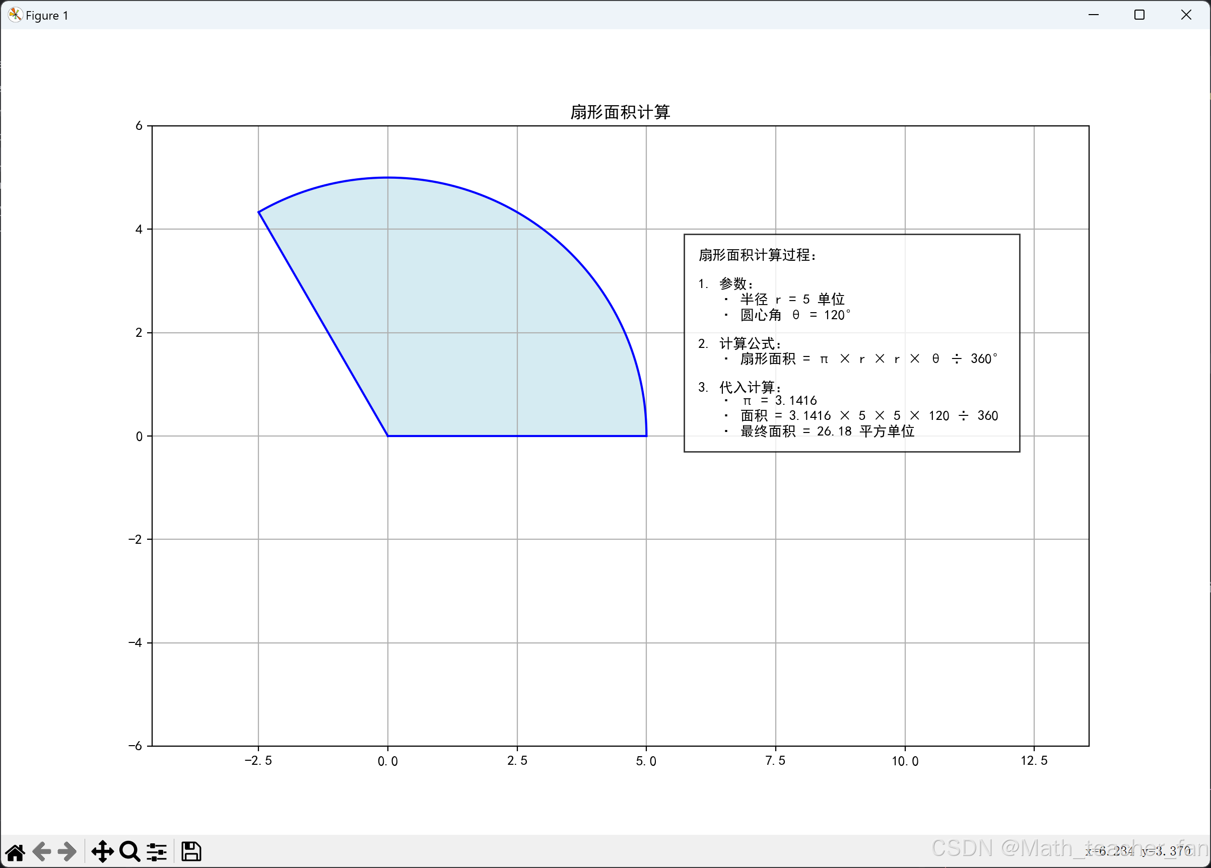The width and height of the screenshot is (1211, 868).
Task: Toggle the Zoom to rectangle tool
Action: click(x=129, y=852)
